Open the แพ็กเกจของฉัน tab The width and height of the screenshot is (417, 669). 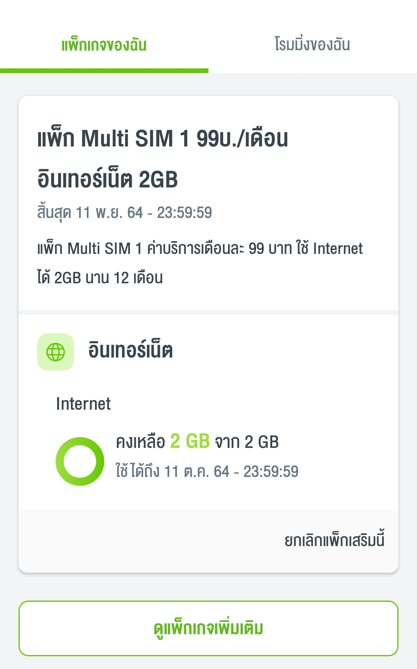(x=104, y=45)
